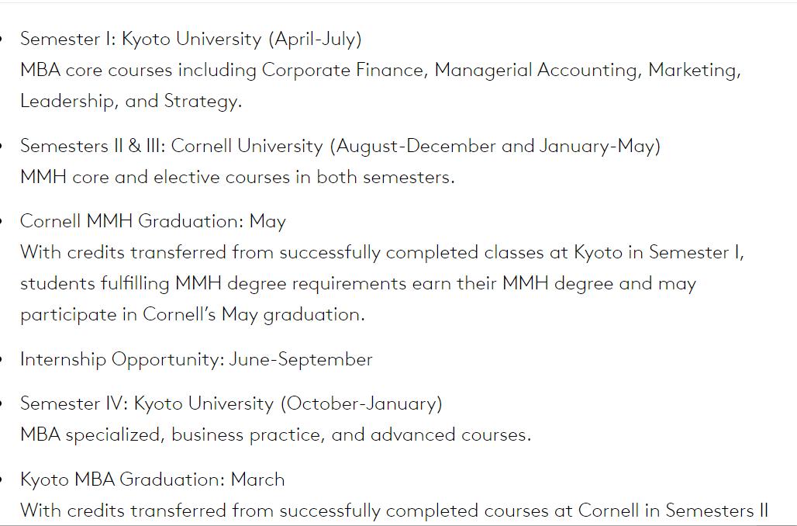Click the "Cornell MMH Graduation: May" heading
797x526 pixels.
153,221
